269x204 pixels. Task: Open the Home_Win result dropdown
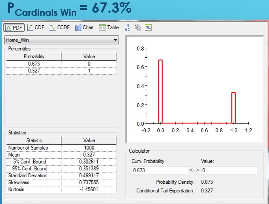pos(61,40)
